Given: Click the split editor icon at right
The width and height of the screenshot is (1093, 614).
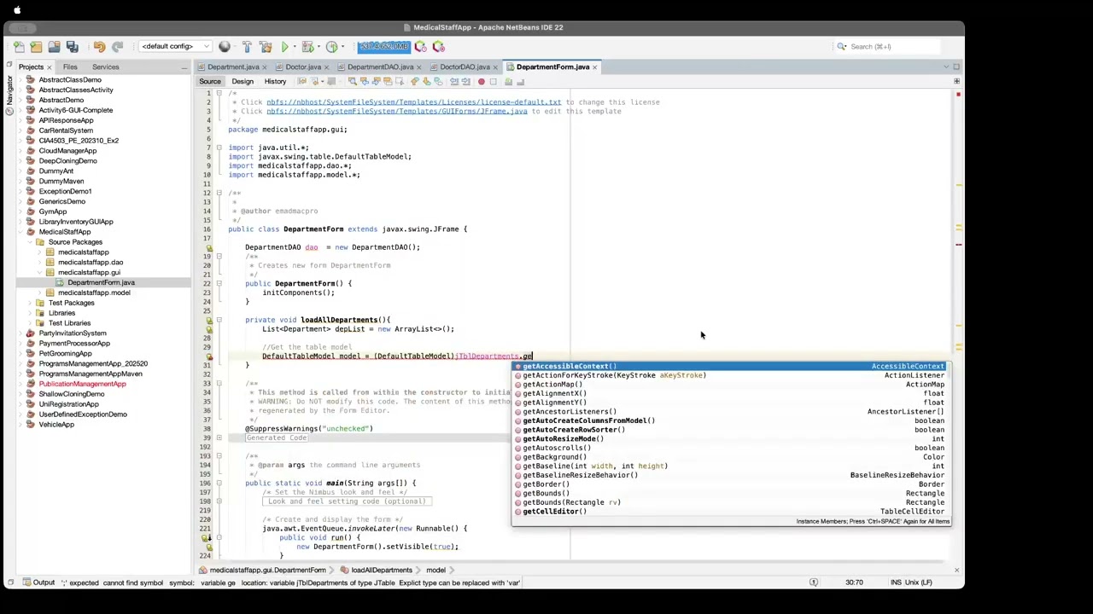Looking at the screenshot, I should tap(956, 82).
